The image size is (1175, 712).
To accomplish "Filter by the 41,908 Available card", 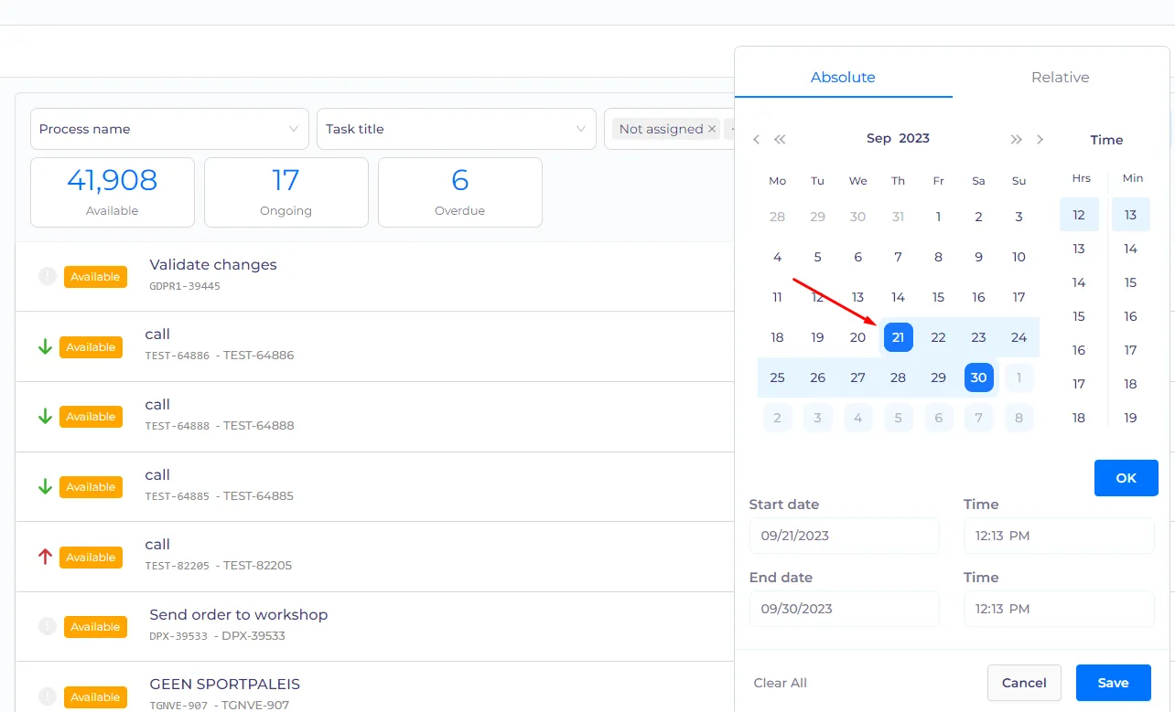I will pyautogui.click(x=113, y=192).
